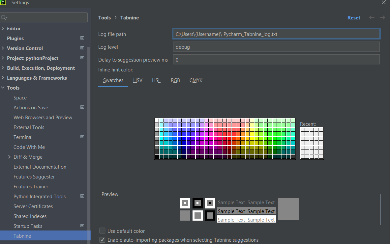The image size is (390, 244).
Task: Go forward with the right arrow icon
Action: pos(382,17)
